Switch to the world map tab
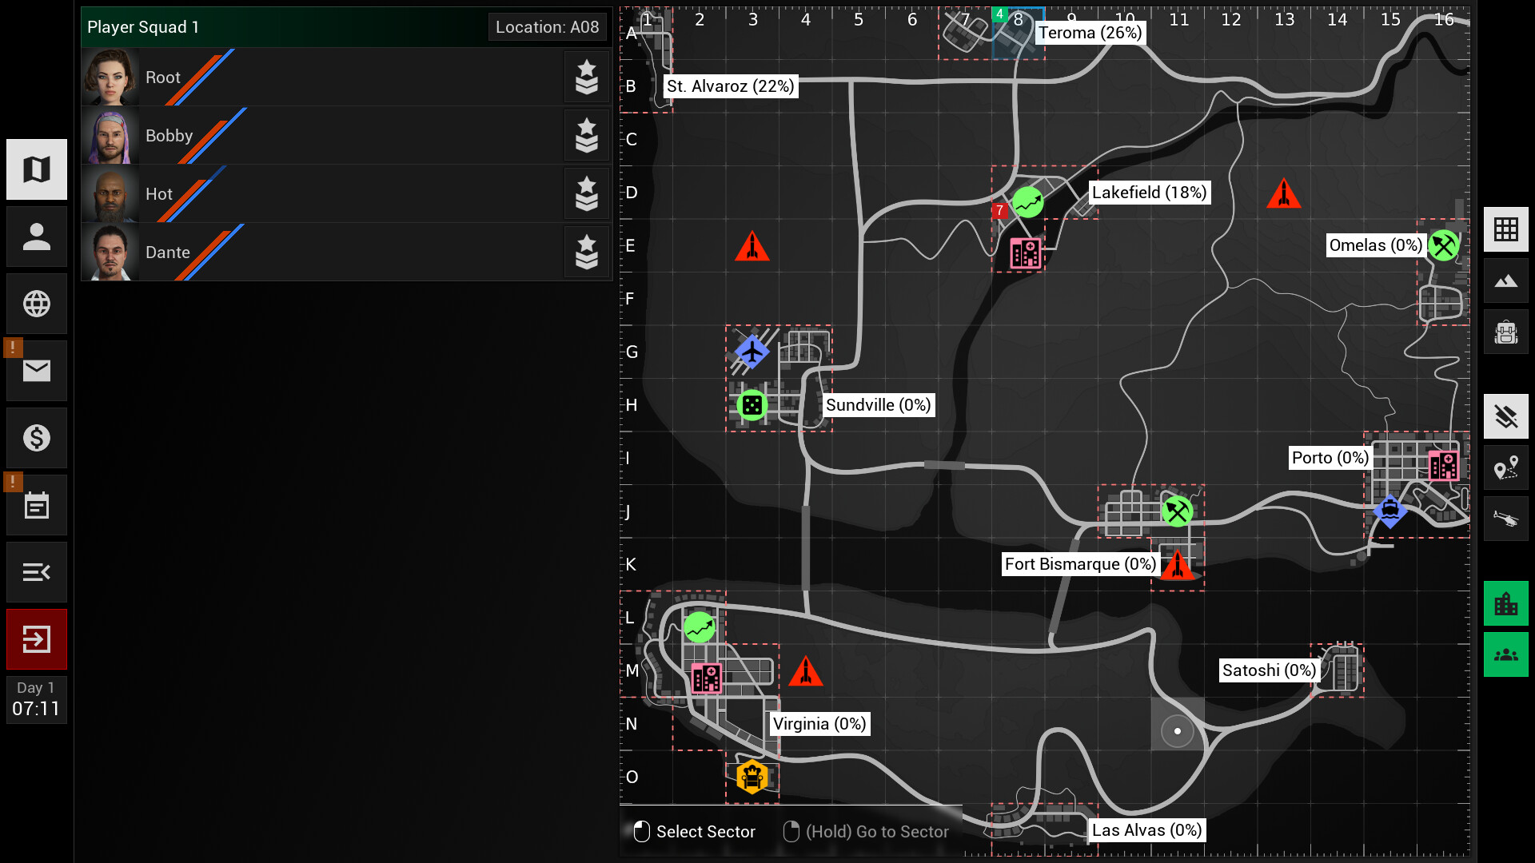 coord(36,169)
